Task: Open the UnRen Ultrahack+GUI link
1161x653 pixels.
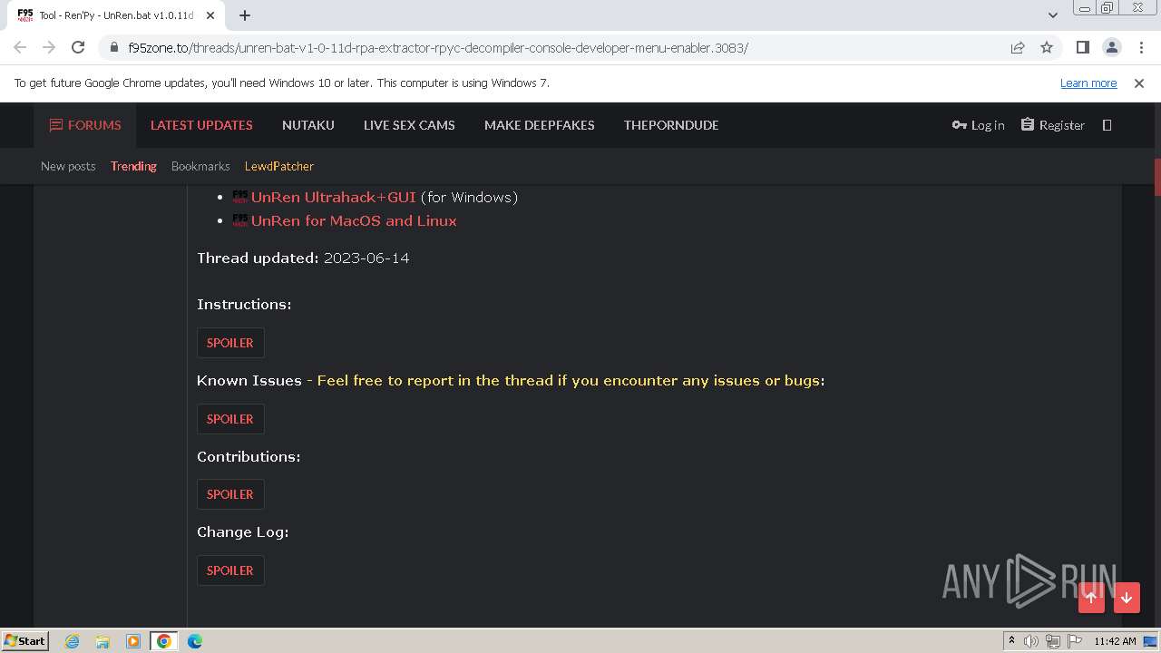Action: (333, 197)
